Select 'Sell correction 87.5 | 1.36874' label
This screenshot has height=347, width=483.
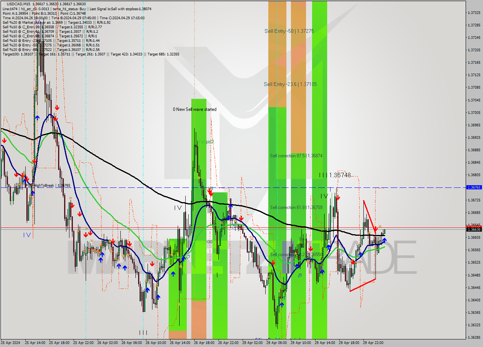[296, 155]
